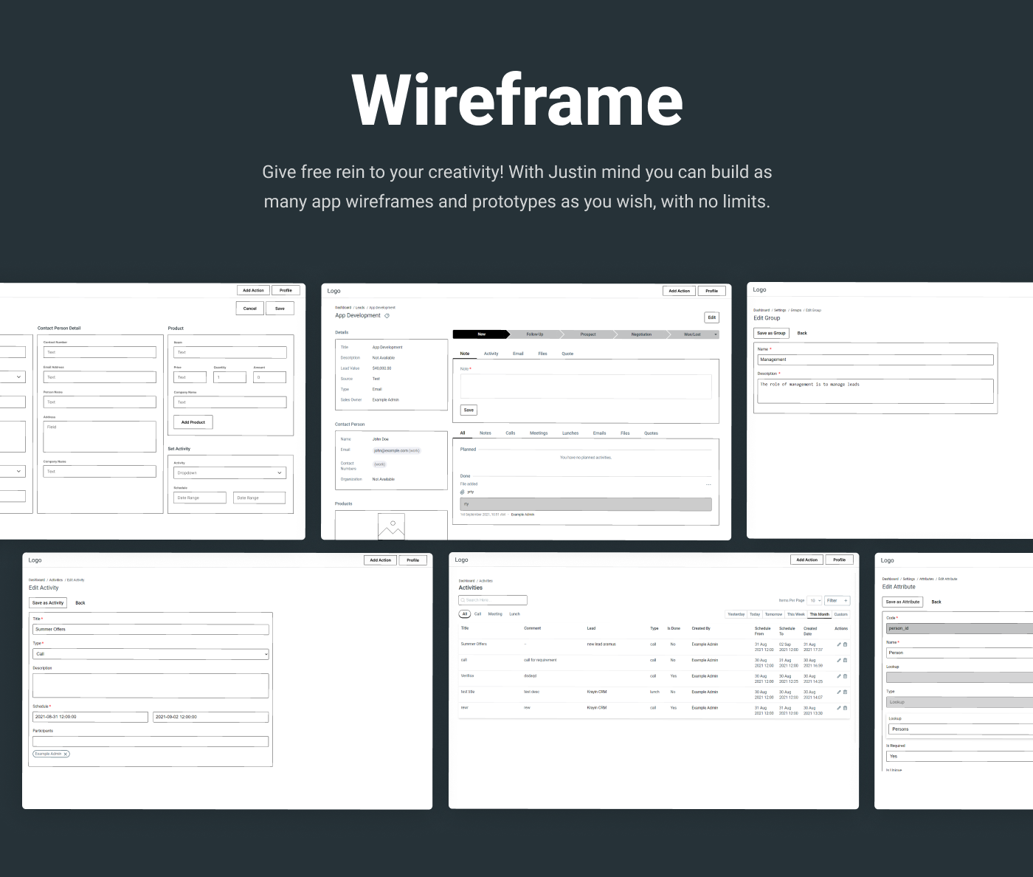Click the trash delete icon on the rew activity row
The image size is (1033, 877).
tap(845, 709)
